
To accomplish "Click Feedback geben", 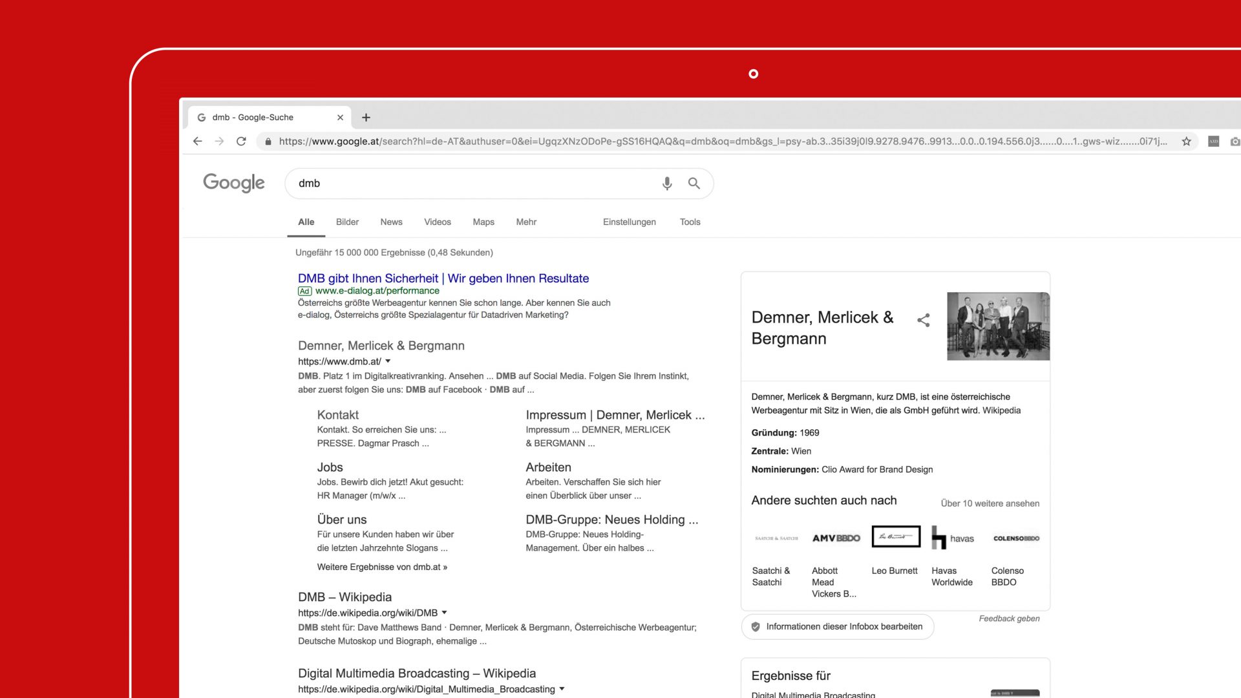I will tap(1009, 619).
